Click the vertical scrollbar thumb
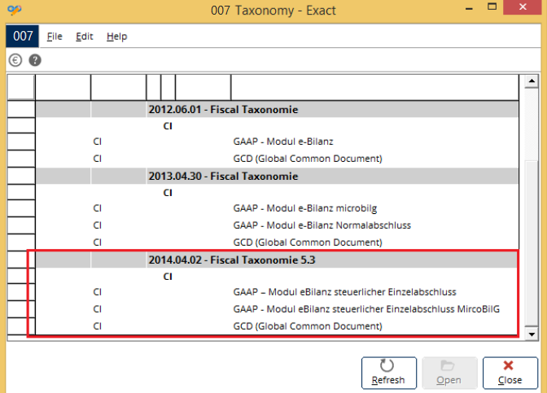 tap(532, 242)
